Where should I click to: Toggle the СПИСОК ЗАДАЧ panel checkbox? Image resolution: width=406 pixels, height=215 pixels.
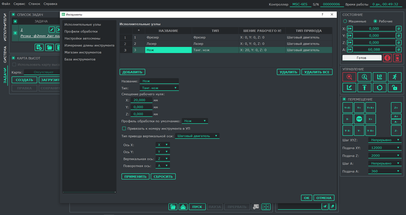pos(13,15)
